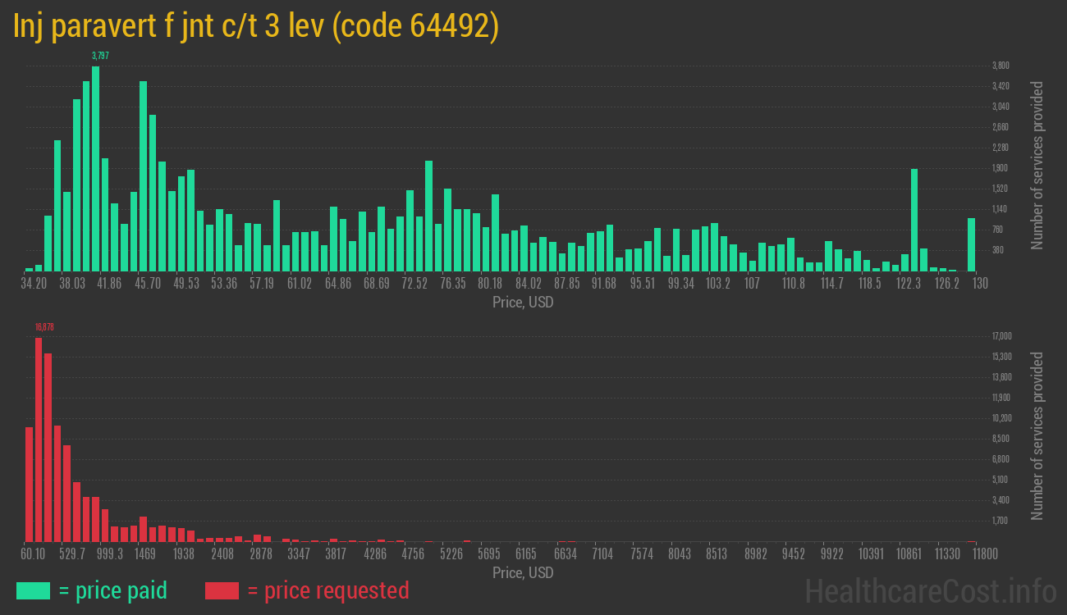The width and height of the screenshot is (1067, 615).
Task: Click the last green bar near 130
Action: (971, 244)
